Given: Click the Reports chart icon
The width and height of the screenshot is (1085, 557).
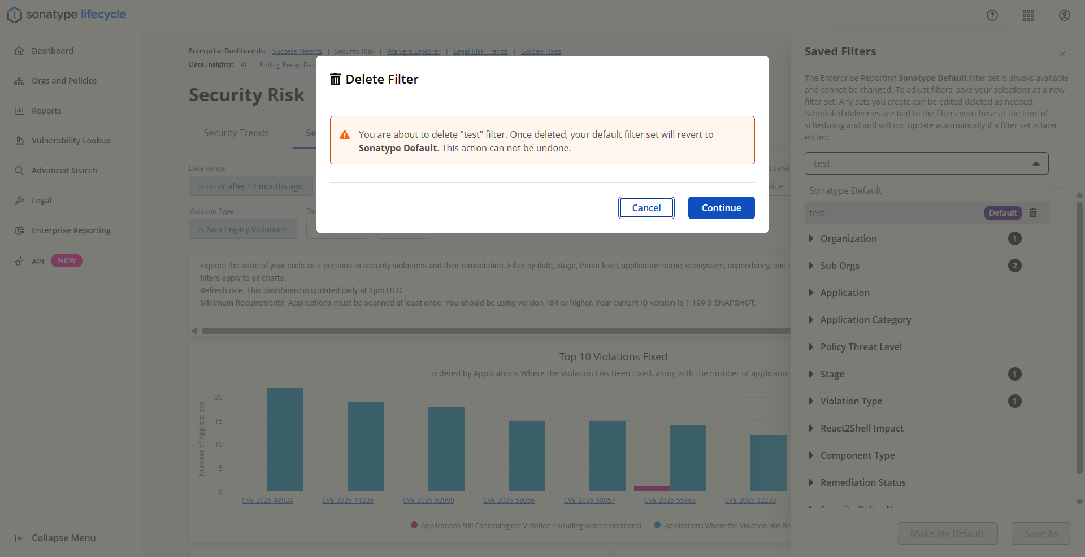Looking at the screenshot, I should 19,111.
